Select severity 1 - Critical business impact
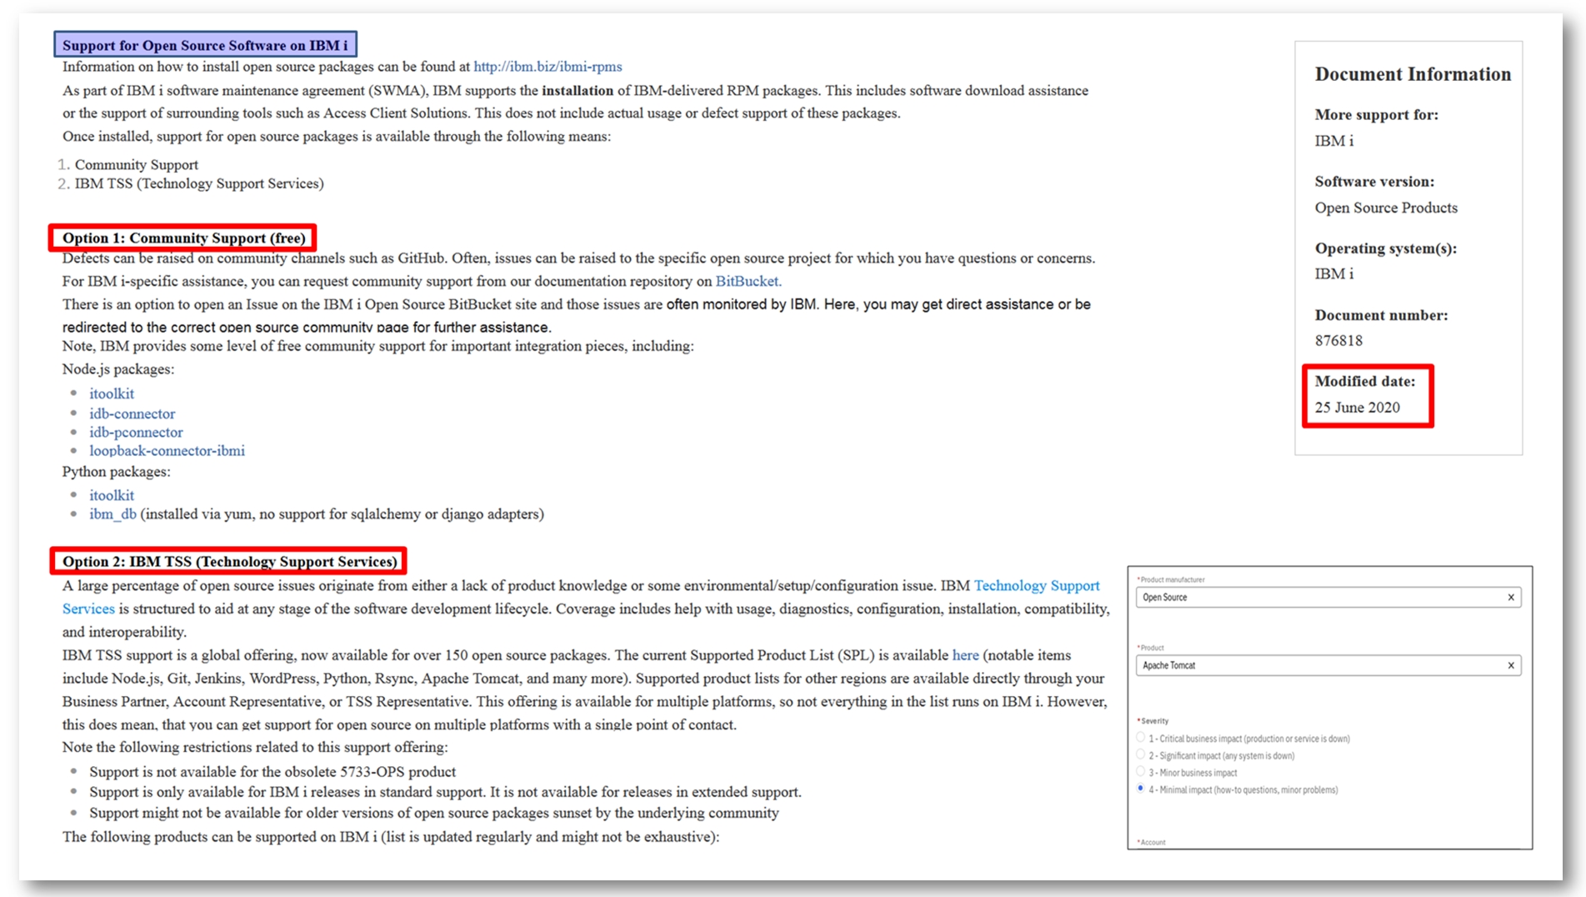Viewport: 1586px width, 897px height. [x=1140, y=738]
